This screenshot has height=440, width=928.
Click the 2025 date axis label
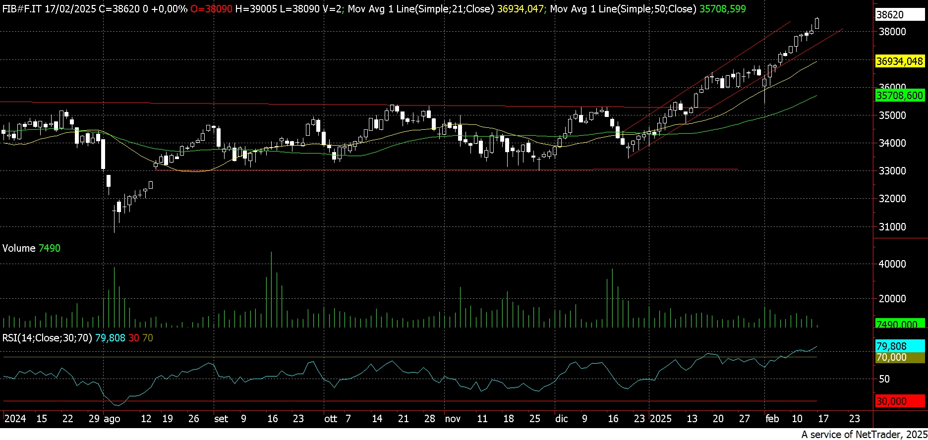tap(661, 419)
